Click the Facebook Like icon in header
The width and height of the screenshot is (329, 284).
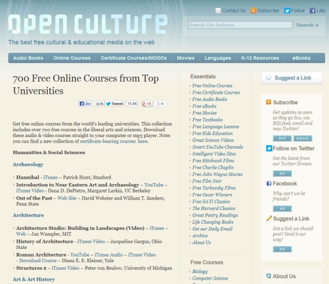coord(313,10)
